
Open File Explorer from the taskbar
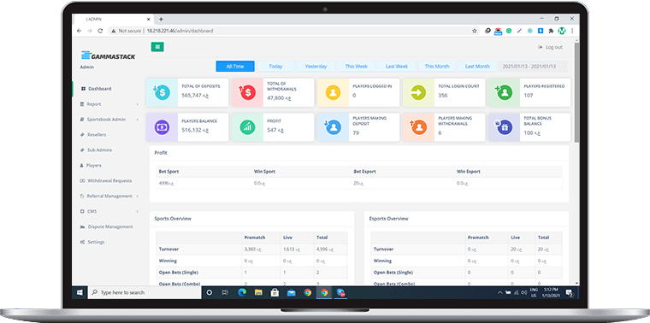258,292
